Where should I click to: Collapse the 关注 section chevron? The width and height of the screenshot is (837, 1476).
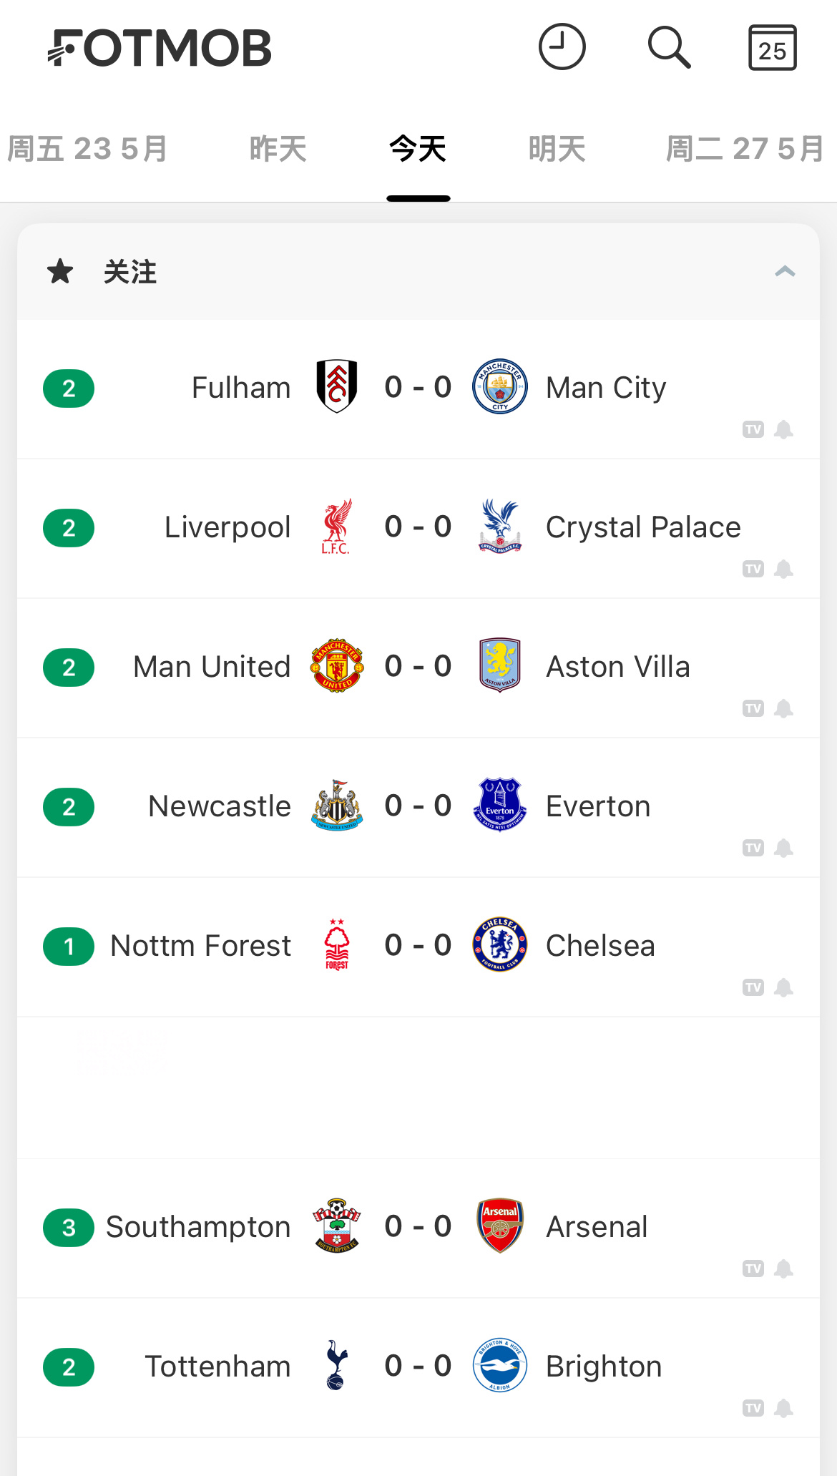click(x=785, y=272)
